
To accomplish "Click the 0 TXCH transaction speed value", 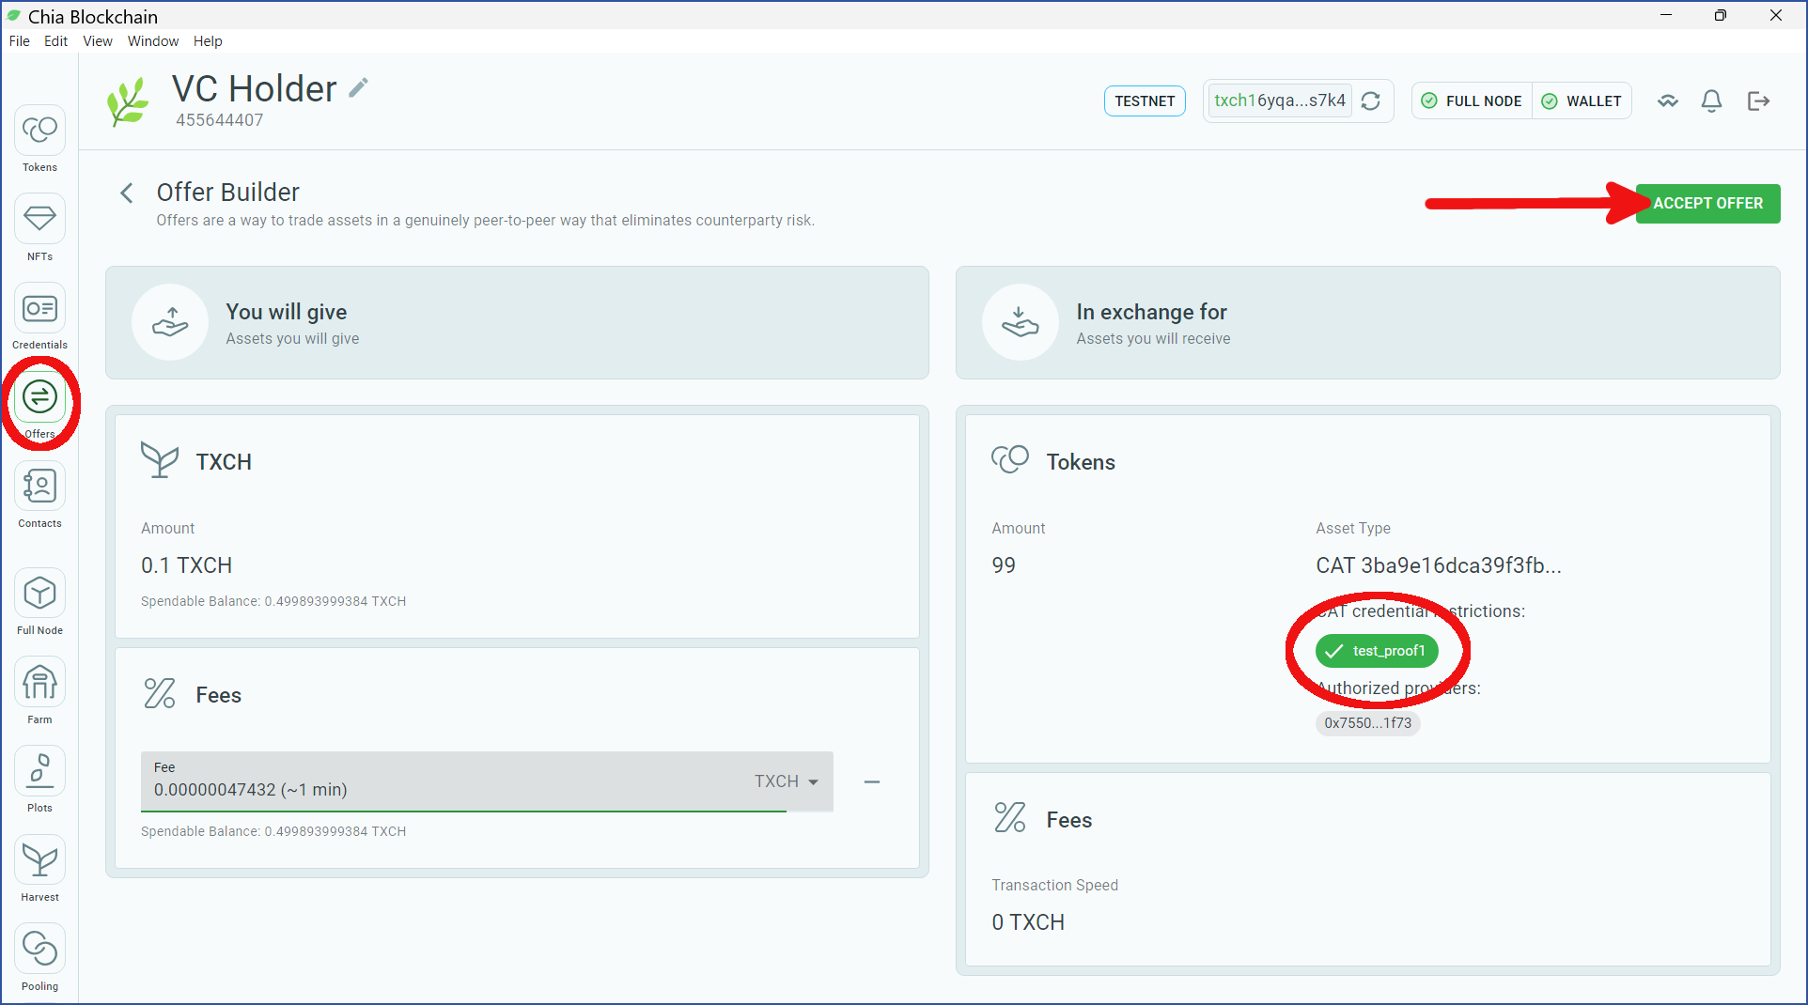I will tap(1028, 922).
